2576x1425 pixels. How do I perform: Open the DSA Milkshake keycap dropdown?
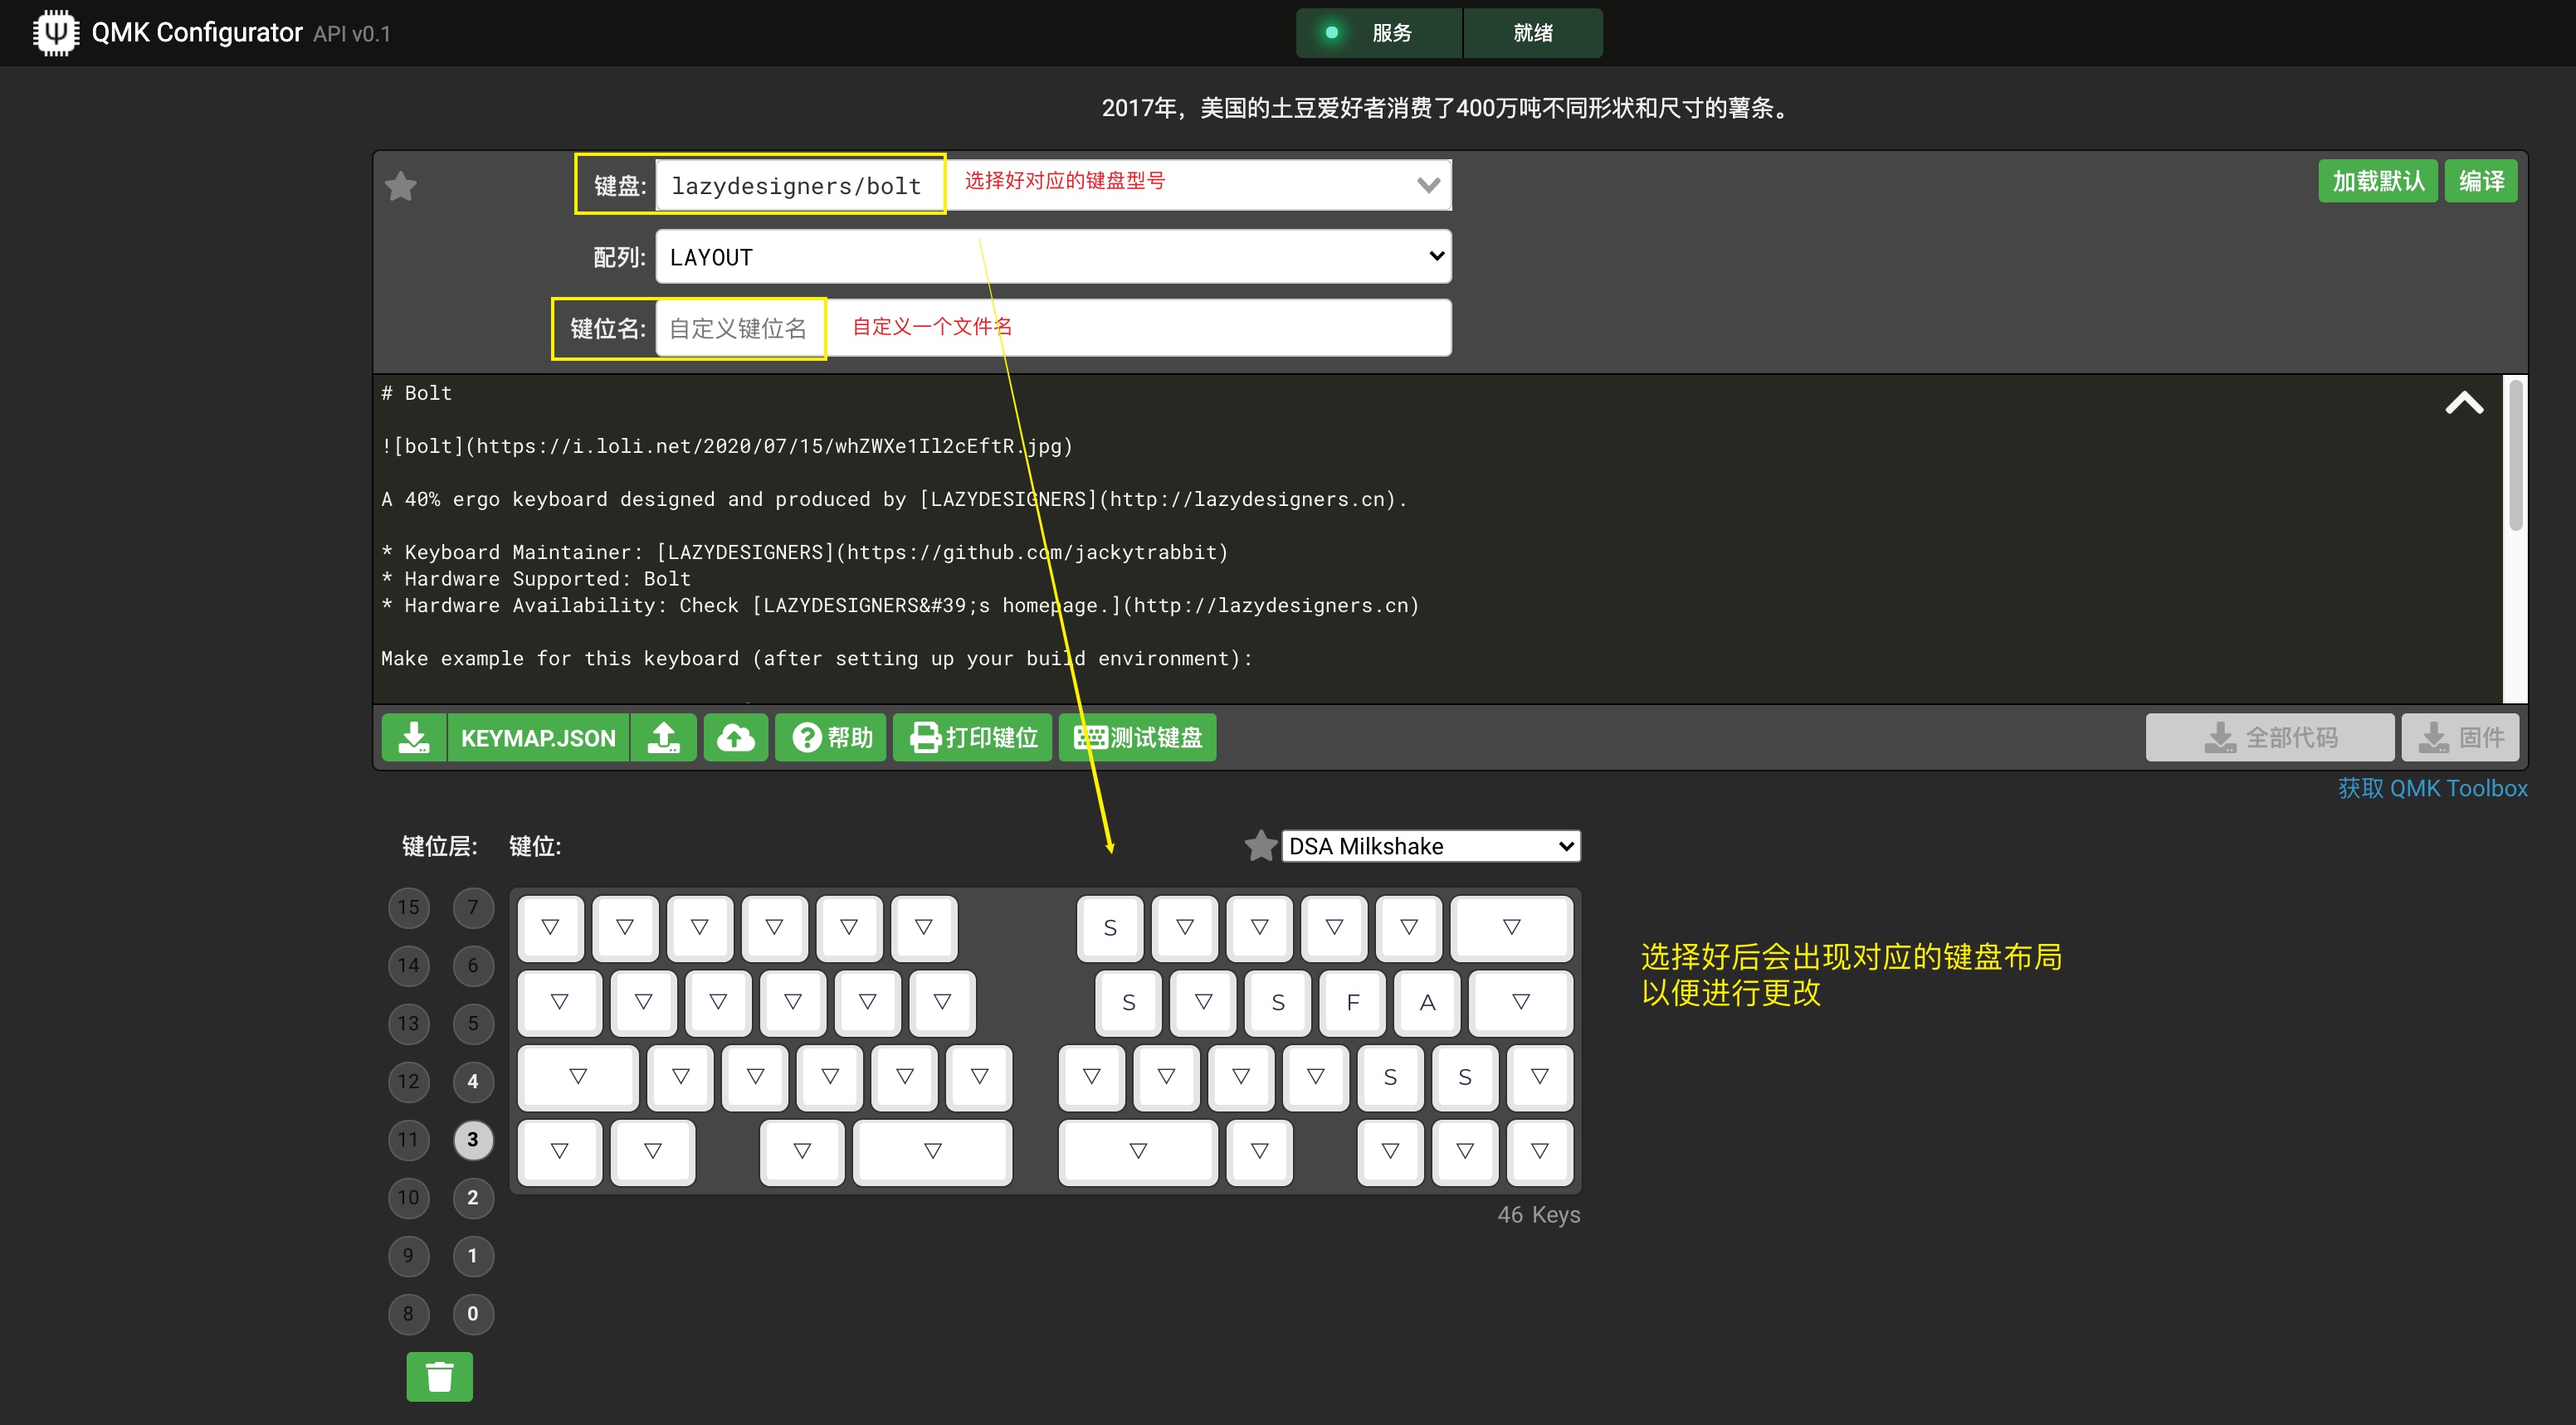pos(1430,845)
